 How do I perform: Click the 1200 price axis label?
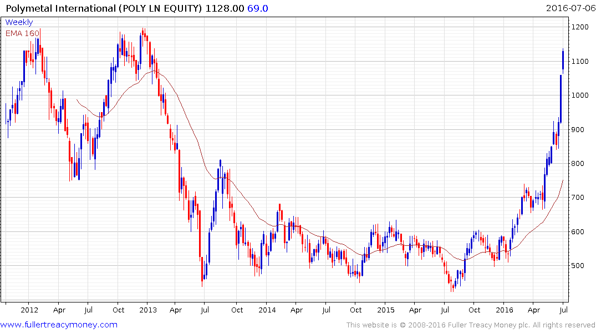click(580, 27)
